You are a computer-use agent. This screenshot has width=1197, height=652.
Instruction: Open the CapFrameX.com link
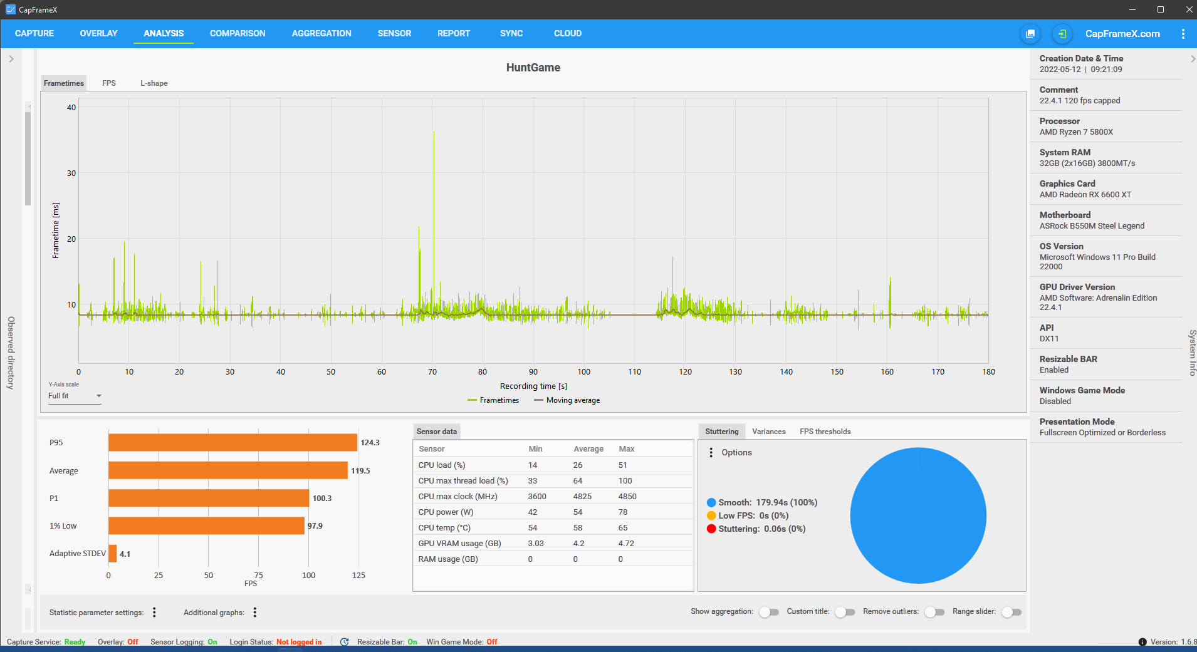1122,34
